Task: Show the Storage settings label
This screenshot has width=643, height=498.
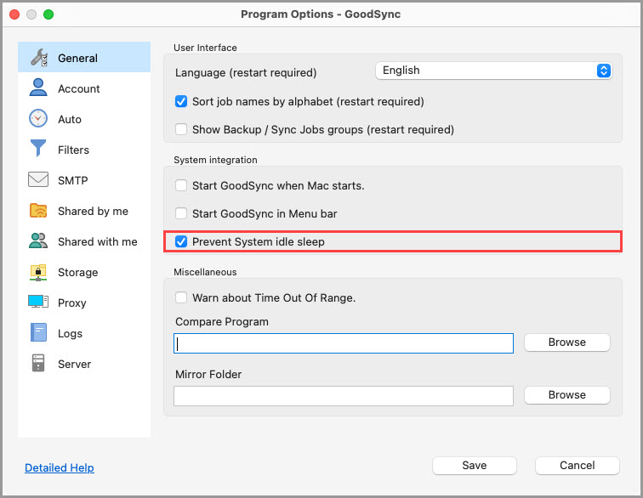Action: pos(78,272)
